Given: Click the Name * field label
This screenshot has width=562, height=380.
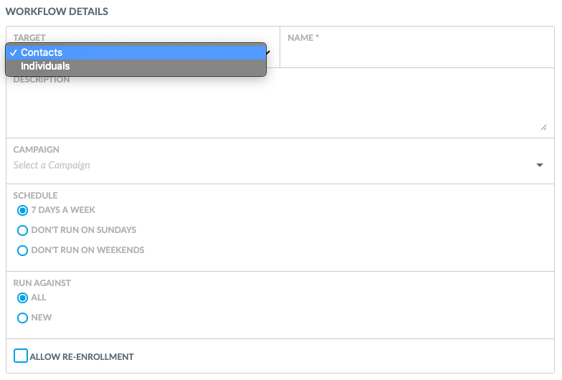Looking at the screenshot, I should (303, 37).
